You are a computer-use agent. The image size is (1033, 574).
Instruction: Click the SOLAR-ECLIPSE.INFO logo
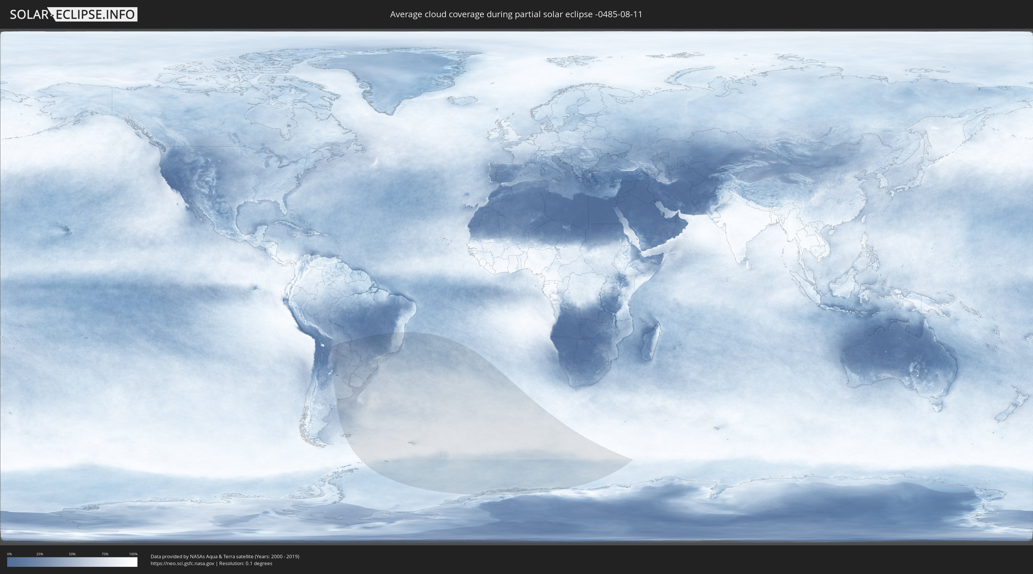(73, 14)
